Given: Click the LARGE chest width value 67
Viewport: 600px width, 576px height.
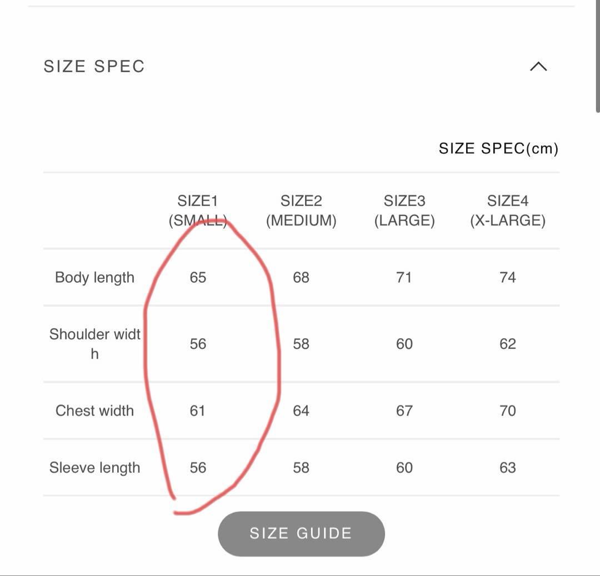Looking at the screenshot, I should 404,410.
